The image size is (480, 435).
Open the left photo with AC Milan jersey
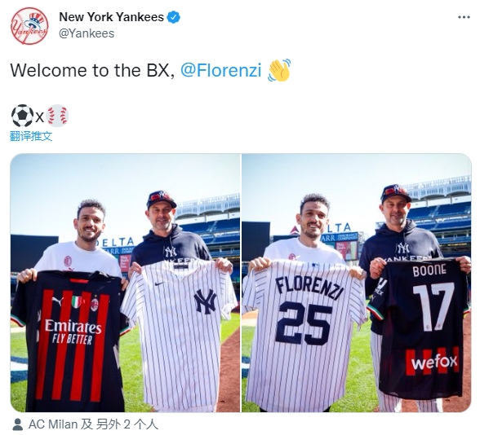point(125,283)
